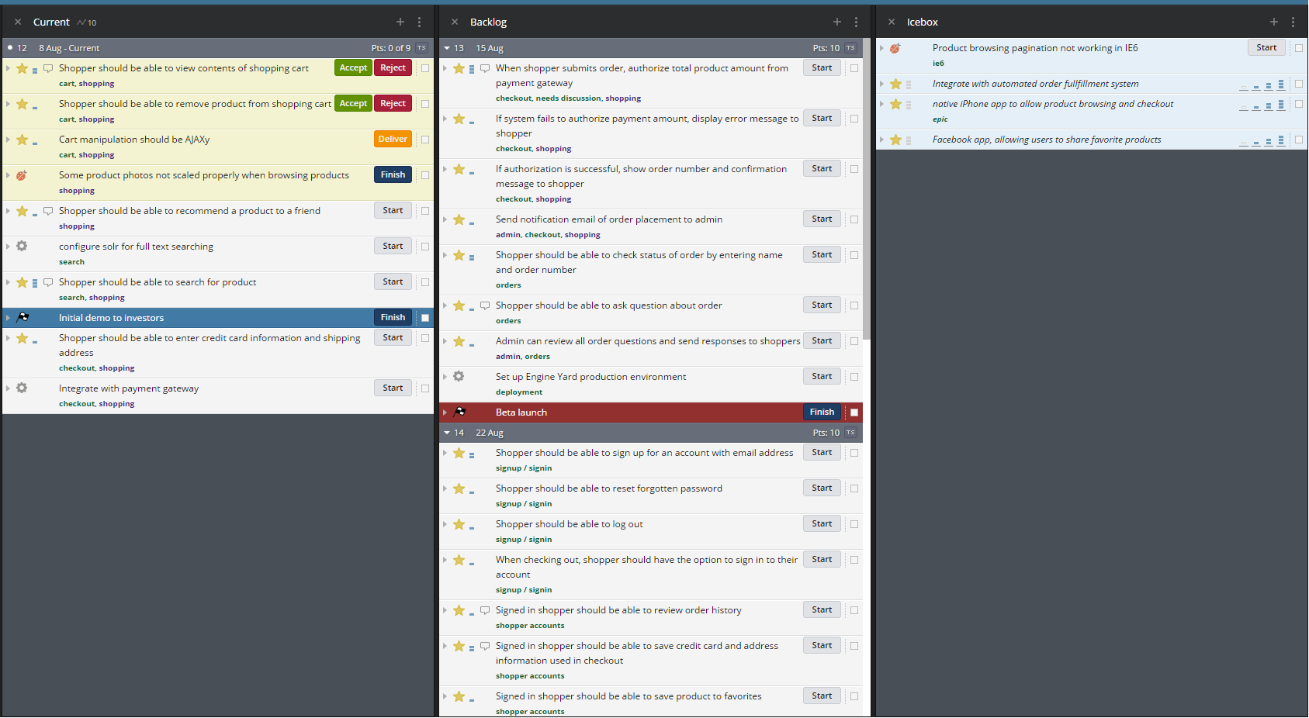
Task: Click the star icon on the shopping cart view story
Action: 22,68
